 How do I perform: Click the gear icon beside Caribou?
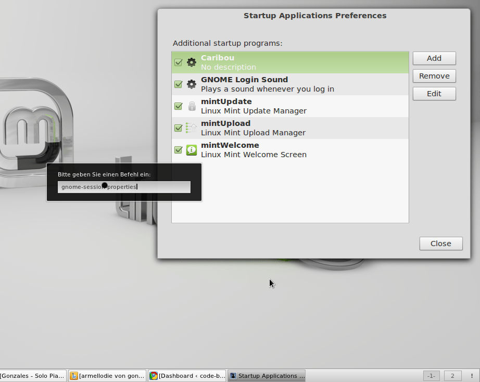(191, 62)
